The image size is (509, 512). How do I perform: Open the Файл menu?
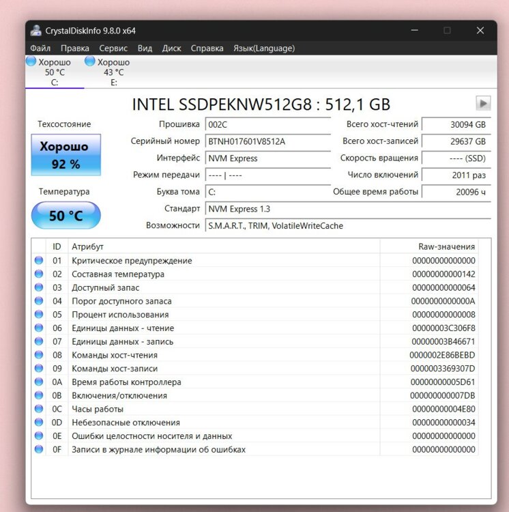coord(40,48)
